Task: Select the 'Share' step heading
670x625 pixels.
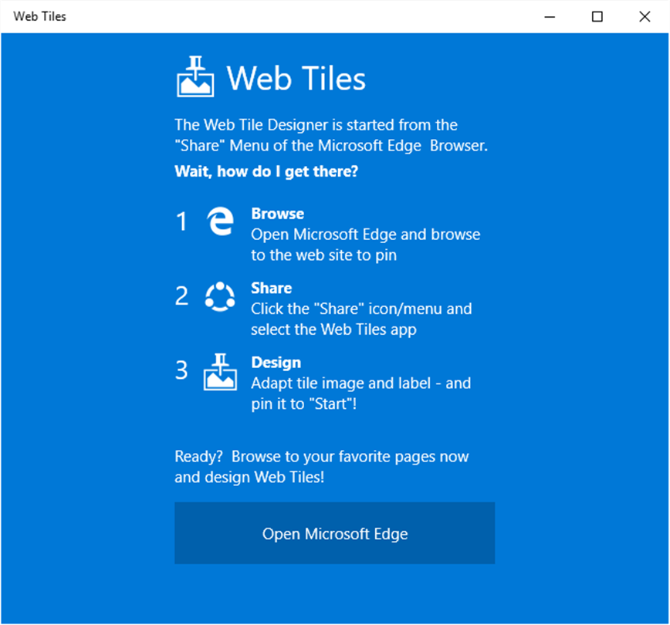Action: pos(272,288)
